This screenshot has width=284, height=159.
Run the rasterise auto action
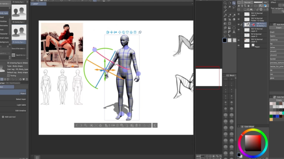274,40
